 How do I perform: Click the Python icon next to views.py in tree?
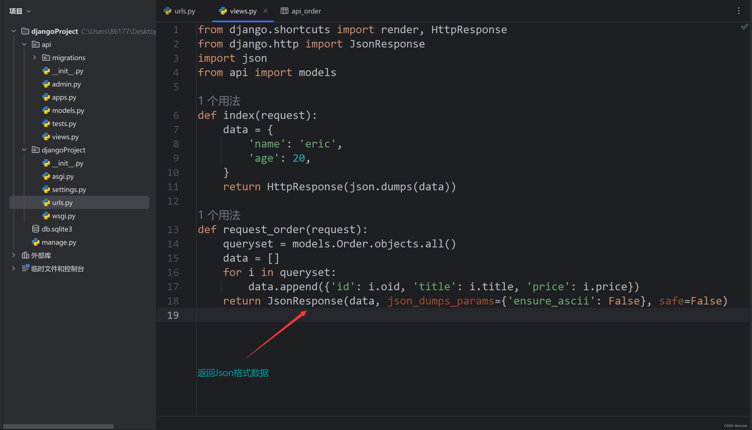click(46, 136)
